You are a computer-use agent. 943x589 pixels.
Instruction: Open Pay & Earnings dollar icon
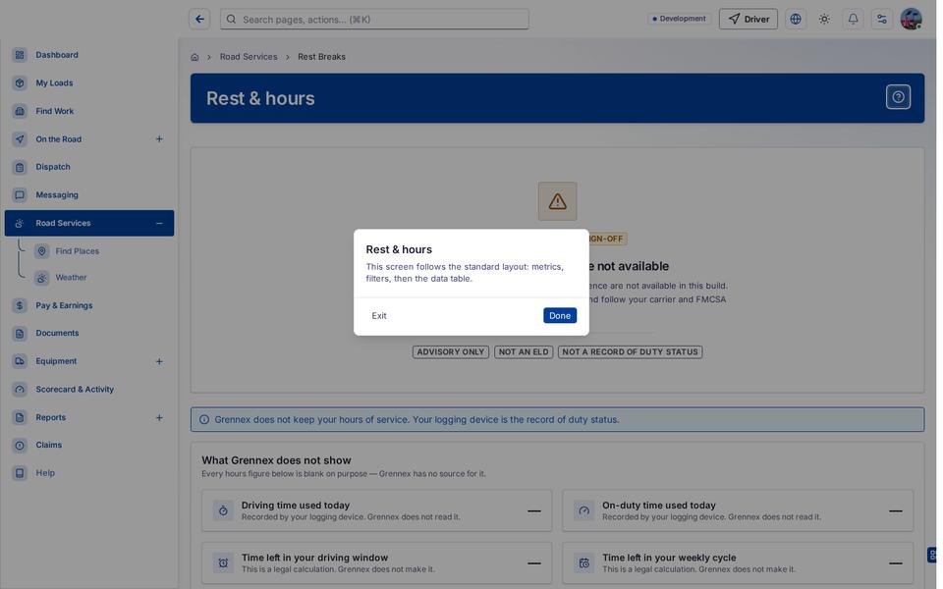[20, 305]
